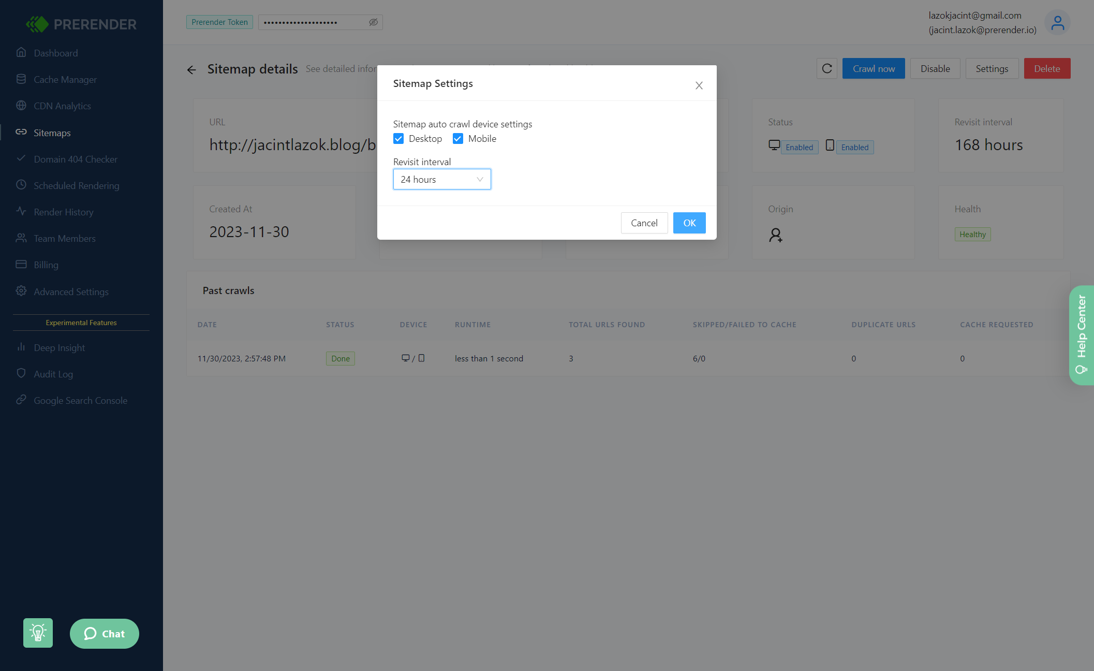This screenshot has width=1094, height=671.
Task: Open Dashboard menu item
Action: point(56,53)
